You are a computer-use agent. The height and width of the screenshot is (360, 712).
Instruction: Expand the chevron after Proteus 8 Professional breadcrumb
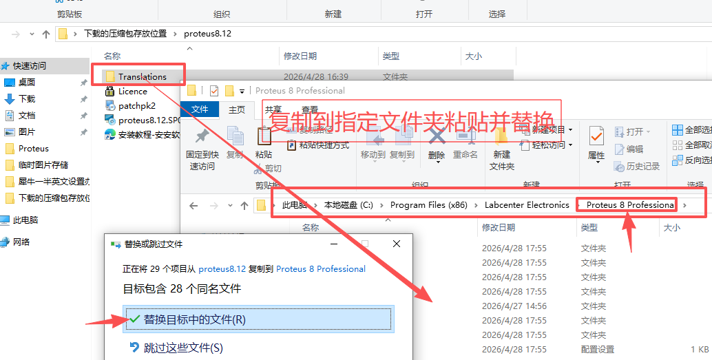click(x=684, y=205)
